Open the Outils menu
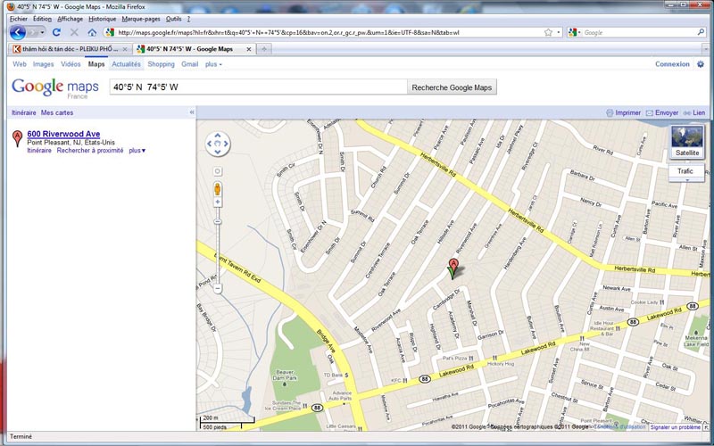The height and width of the screenshot is (446, 714). pyautogui.click(x=173, y=19)
